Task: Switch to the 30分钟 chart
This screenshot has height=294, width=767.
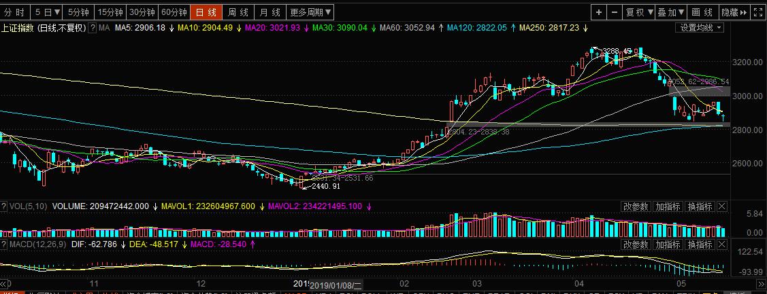Action: tap(142, 12)
